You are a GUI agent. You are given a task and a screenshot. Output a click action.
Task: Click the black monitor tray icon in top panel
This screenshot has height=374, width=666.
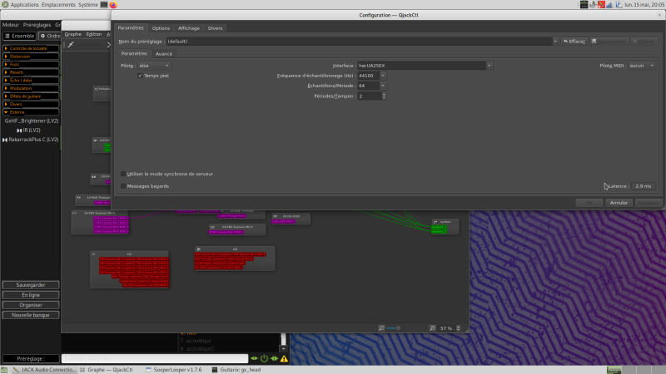(x=584, y=5)
